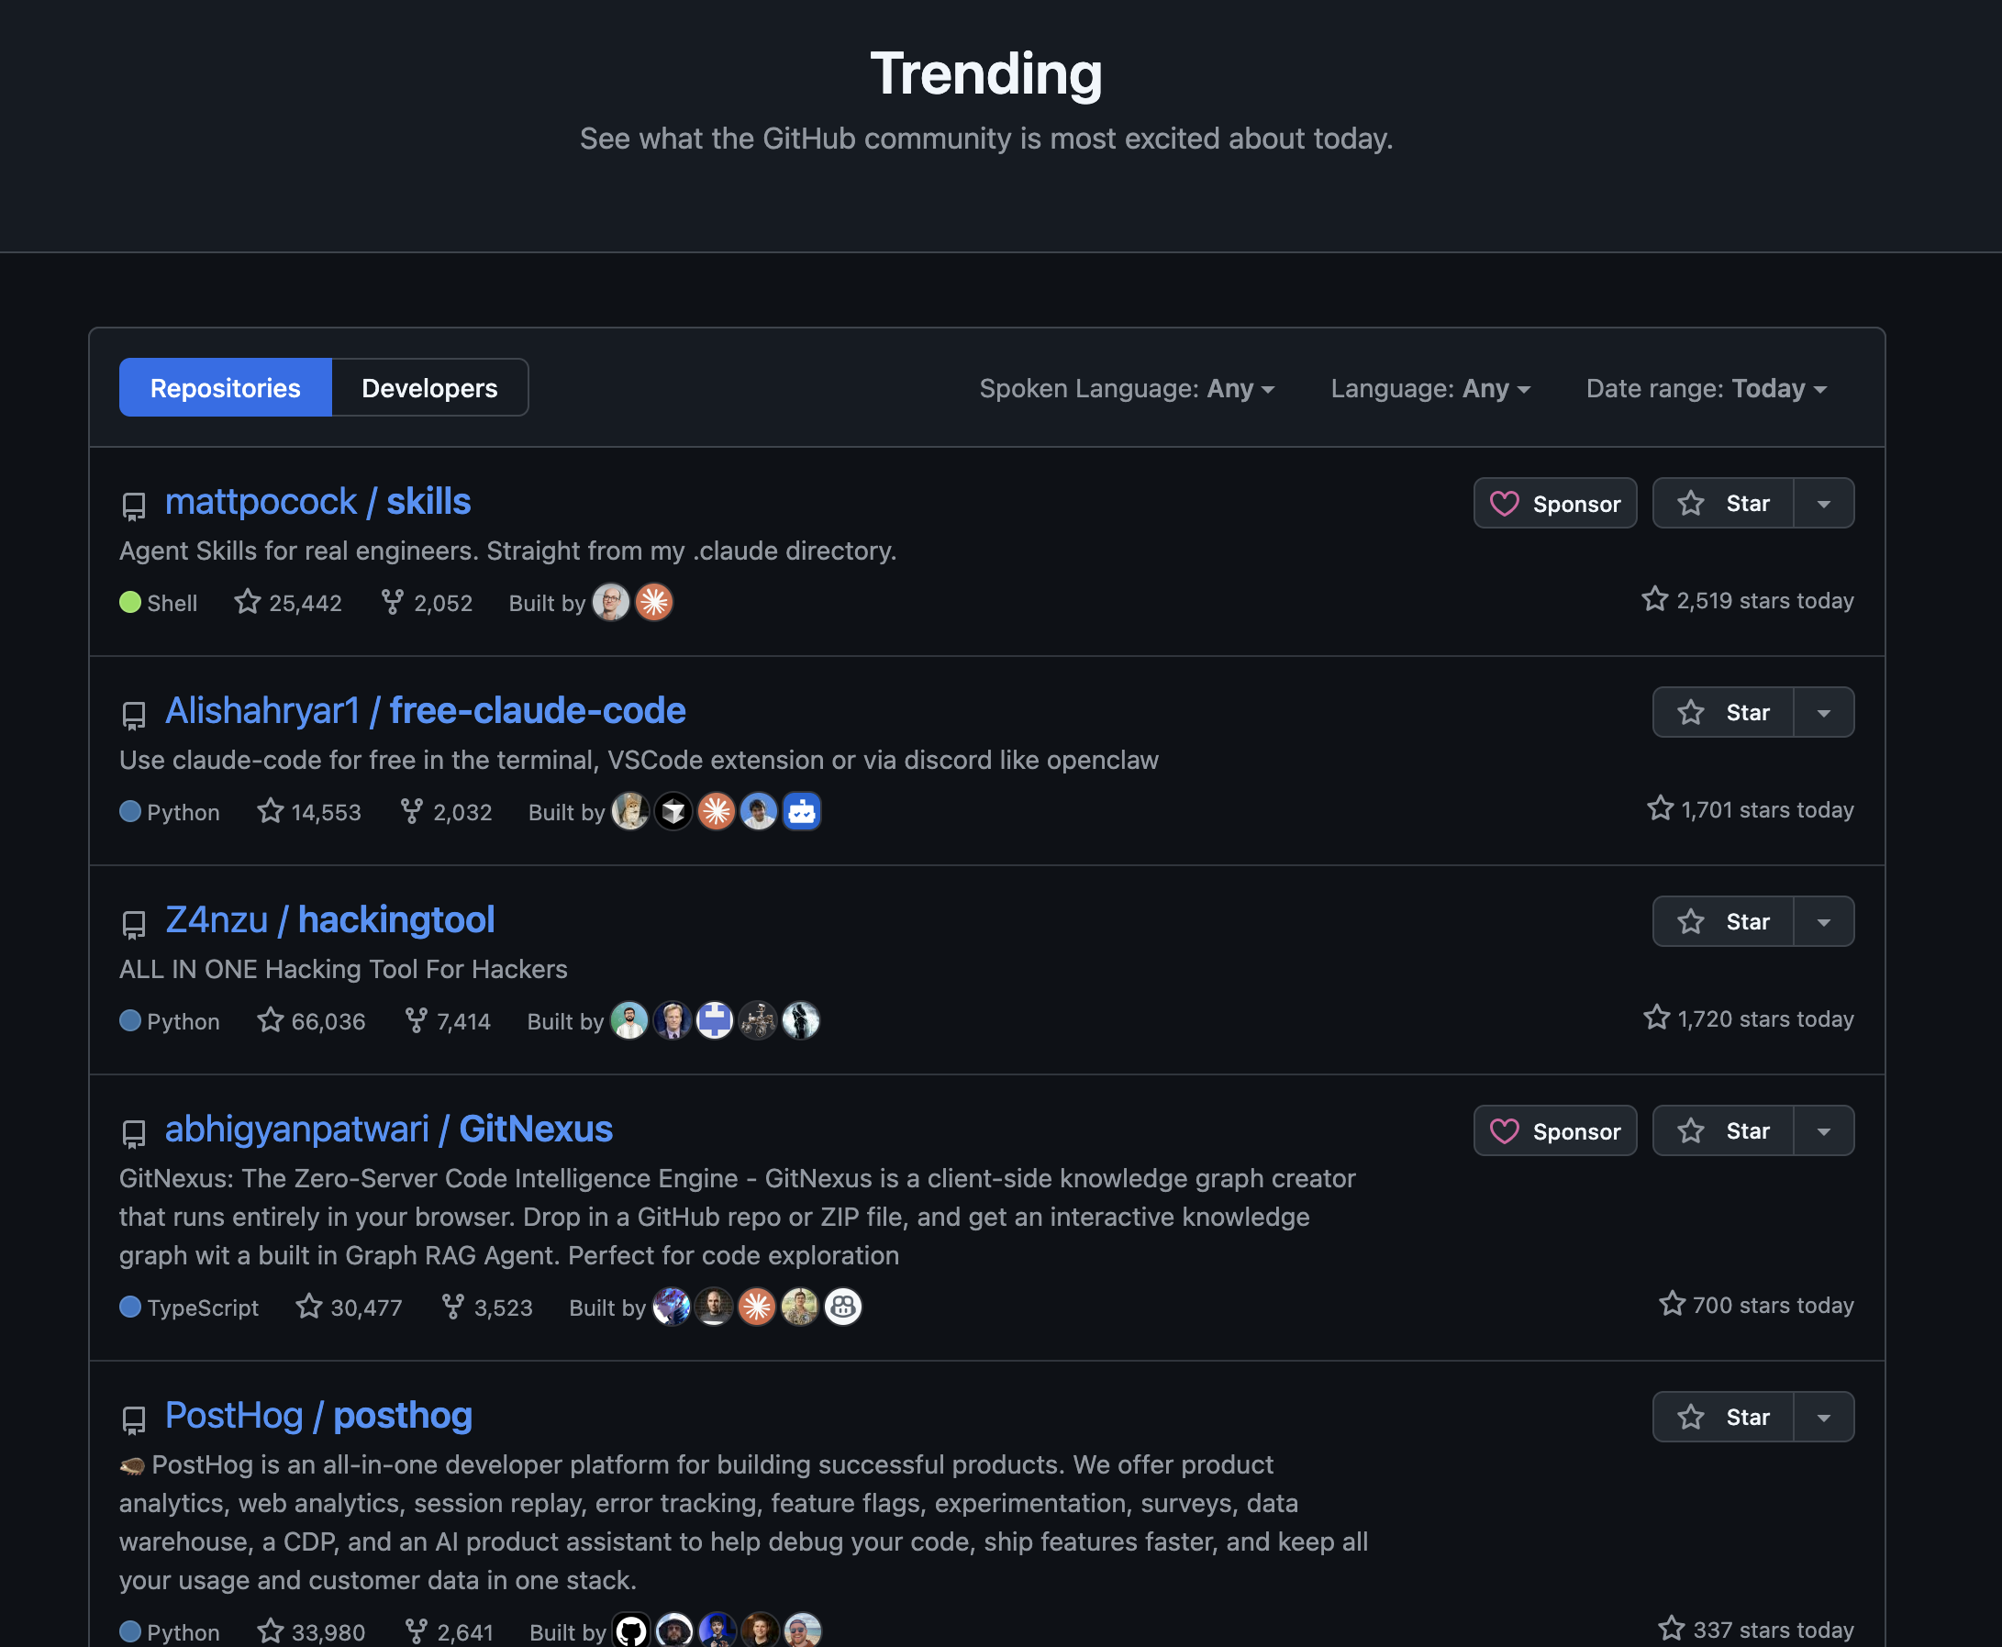Click last contributor avatar for hackingtool
Screen dimensions: 2002x1647
pyautogui.click(x=801, y=1021)
